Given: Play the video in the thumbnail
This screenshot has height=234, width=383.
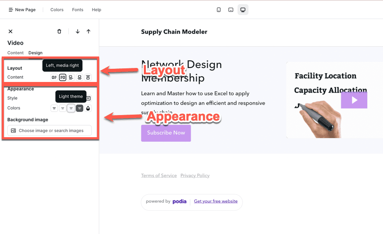Looking at the screenshot, I should [354, 100].
